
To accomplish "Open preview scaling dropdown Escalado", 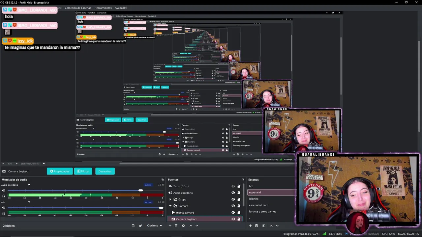I will click(x=44, y=164).
